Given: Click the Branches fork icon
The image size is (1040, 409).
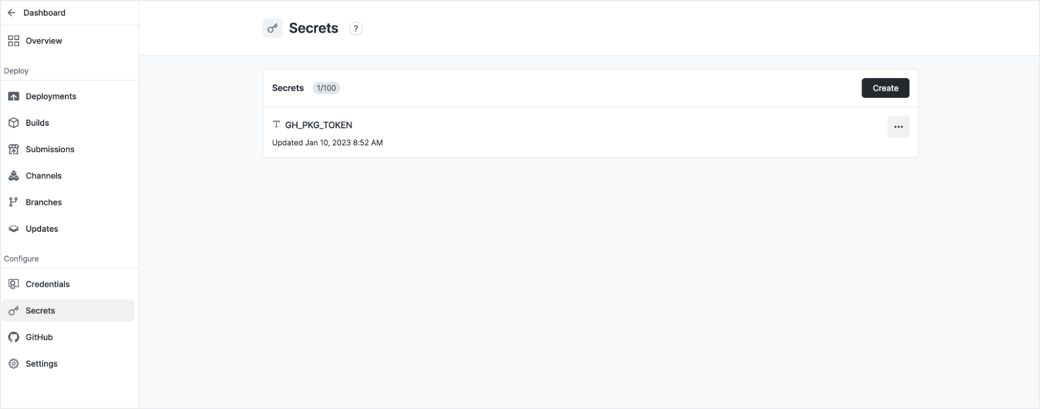Looking at the screenshot, I should pos(14,202).
